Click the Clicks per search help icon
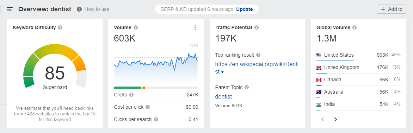The width and height of the screenshot is (413, 133). 156,119
